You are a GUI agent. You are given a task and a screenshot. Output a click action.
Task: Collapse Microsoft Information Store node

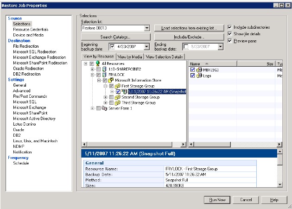tap(99, 81)
